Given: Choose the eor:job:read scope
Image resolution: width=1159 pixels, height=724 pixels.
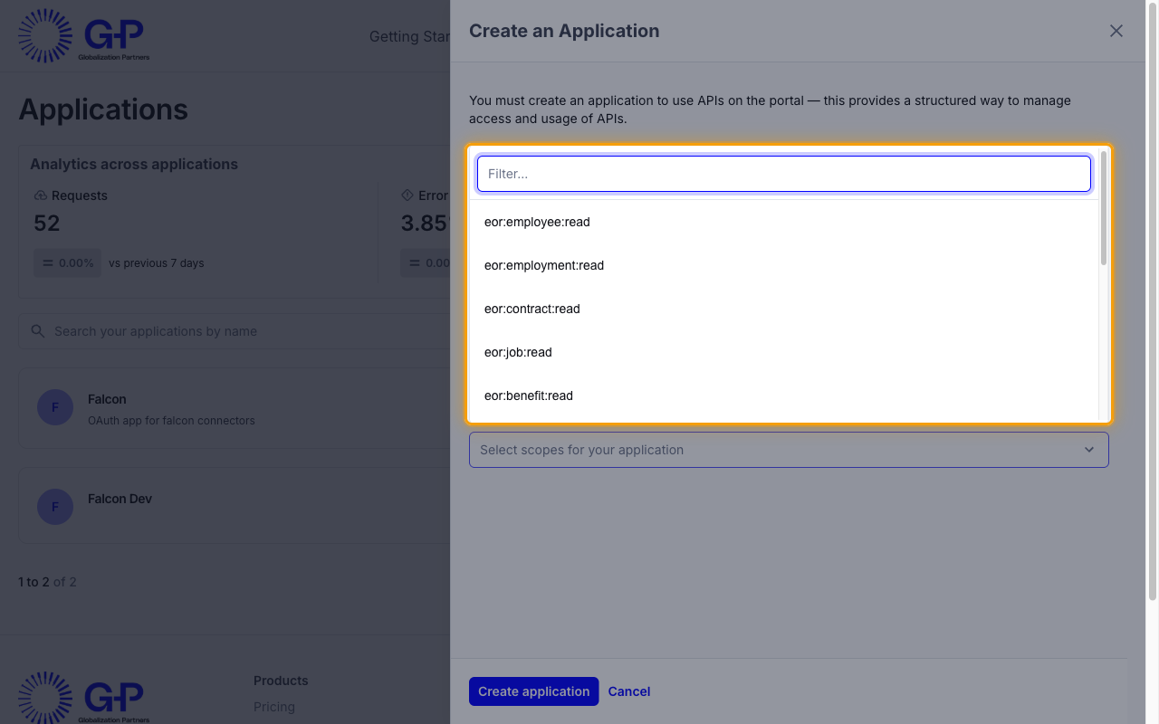Looking at the screenshot, I should pos(784,352).
